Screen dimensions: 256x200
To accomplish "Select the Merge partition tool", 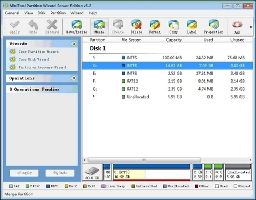I will [x=99, y=27].
